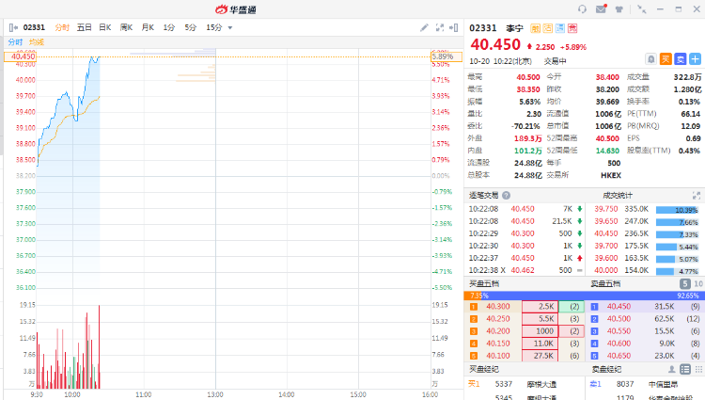
Task: Click the 买盘五档 panel header
Action: (484, 283)
